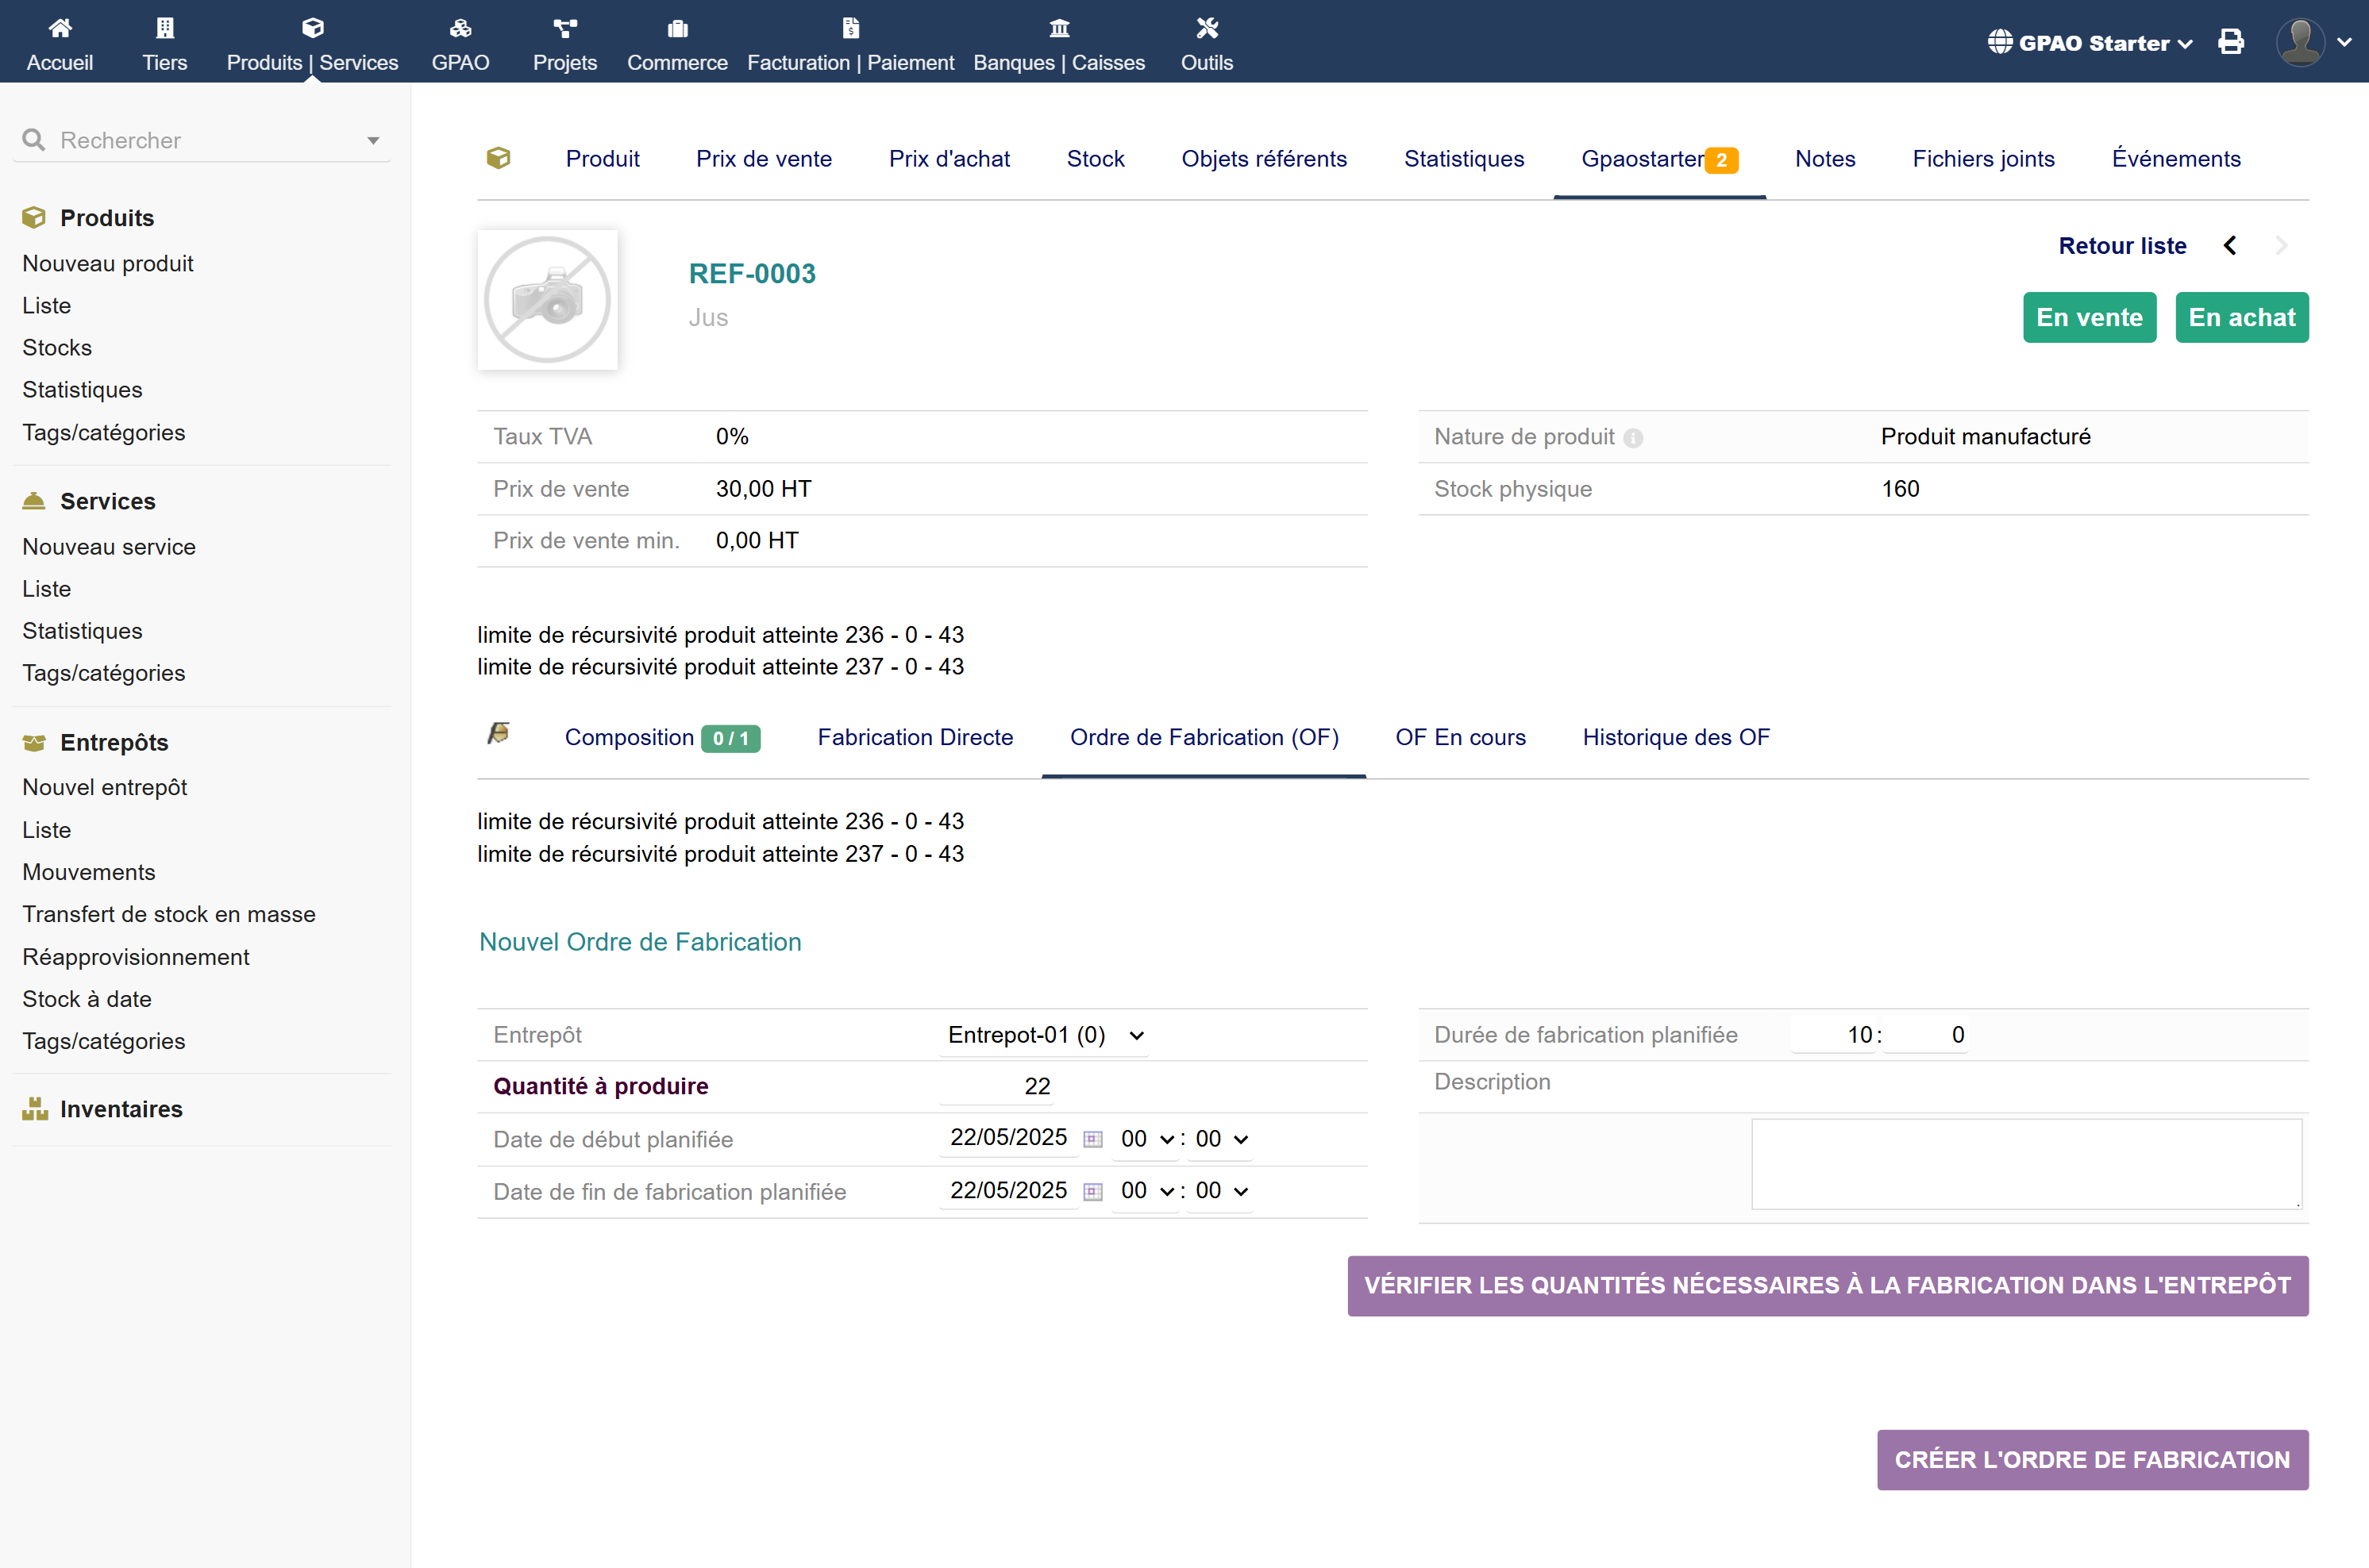Click the Nature de produit info icon
Image resolution: width=2369 pixels, height=1568 pixels.
pos(1633,438)
